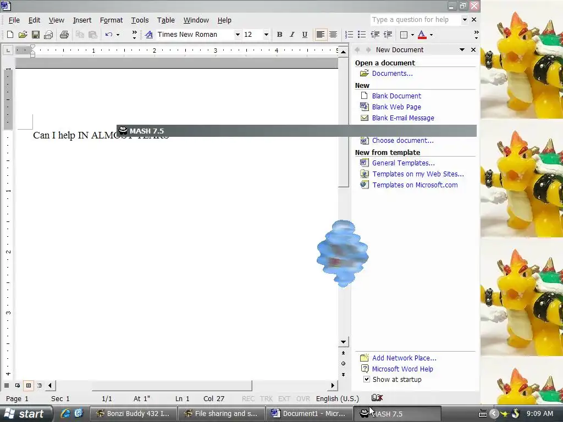The height and width of the screenshot is (422, 563).
Task: Open the Tools menu
Action: [x=140, y=20]
